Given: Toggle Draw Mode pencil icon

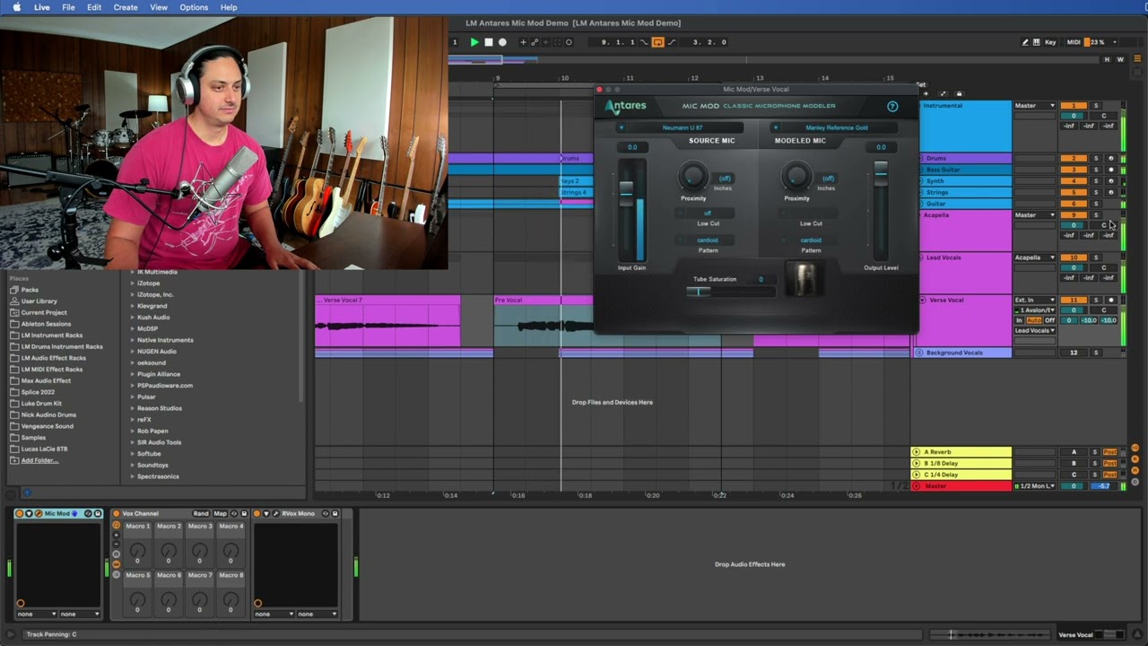Looking at the screenshot, I should point(1025,42).
